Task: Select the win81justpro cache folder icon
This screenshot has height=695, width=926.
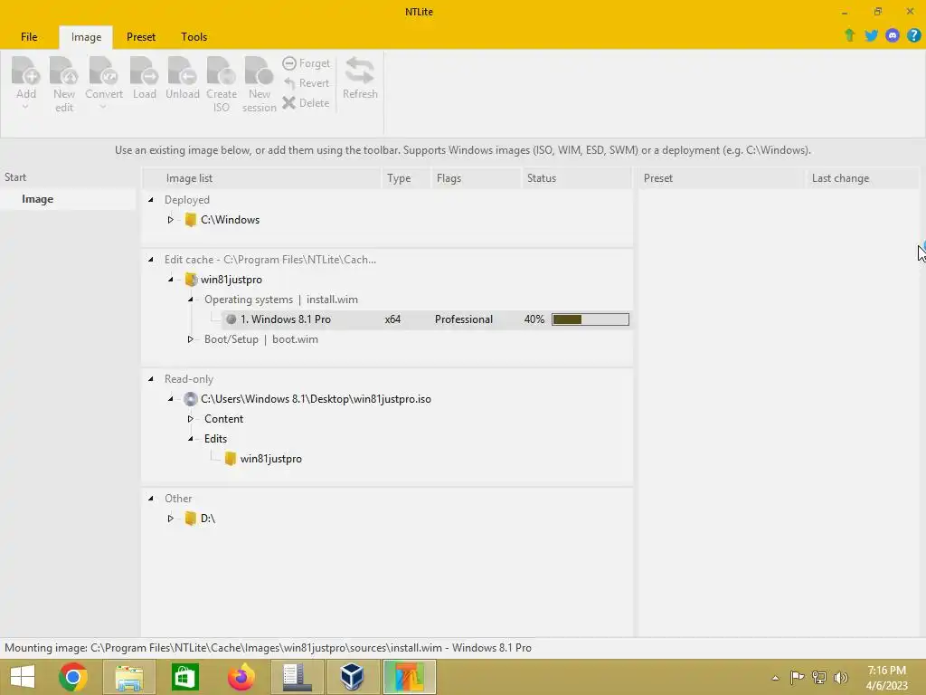Action: point(190,280)
